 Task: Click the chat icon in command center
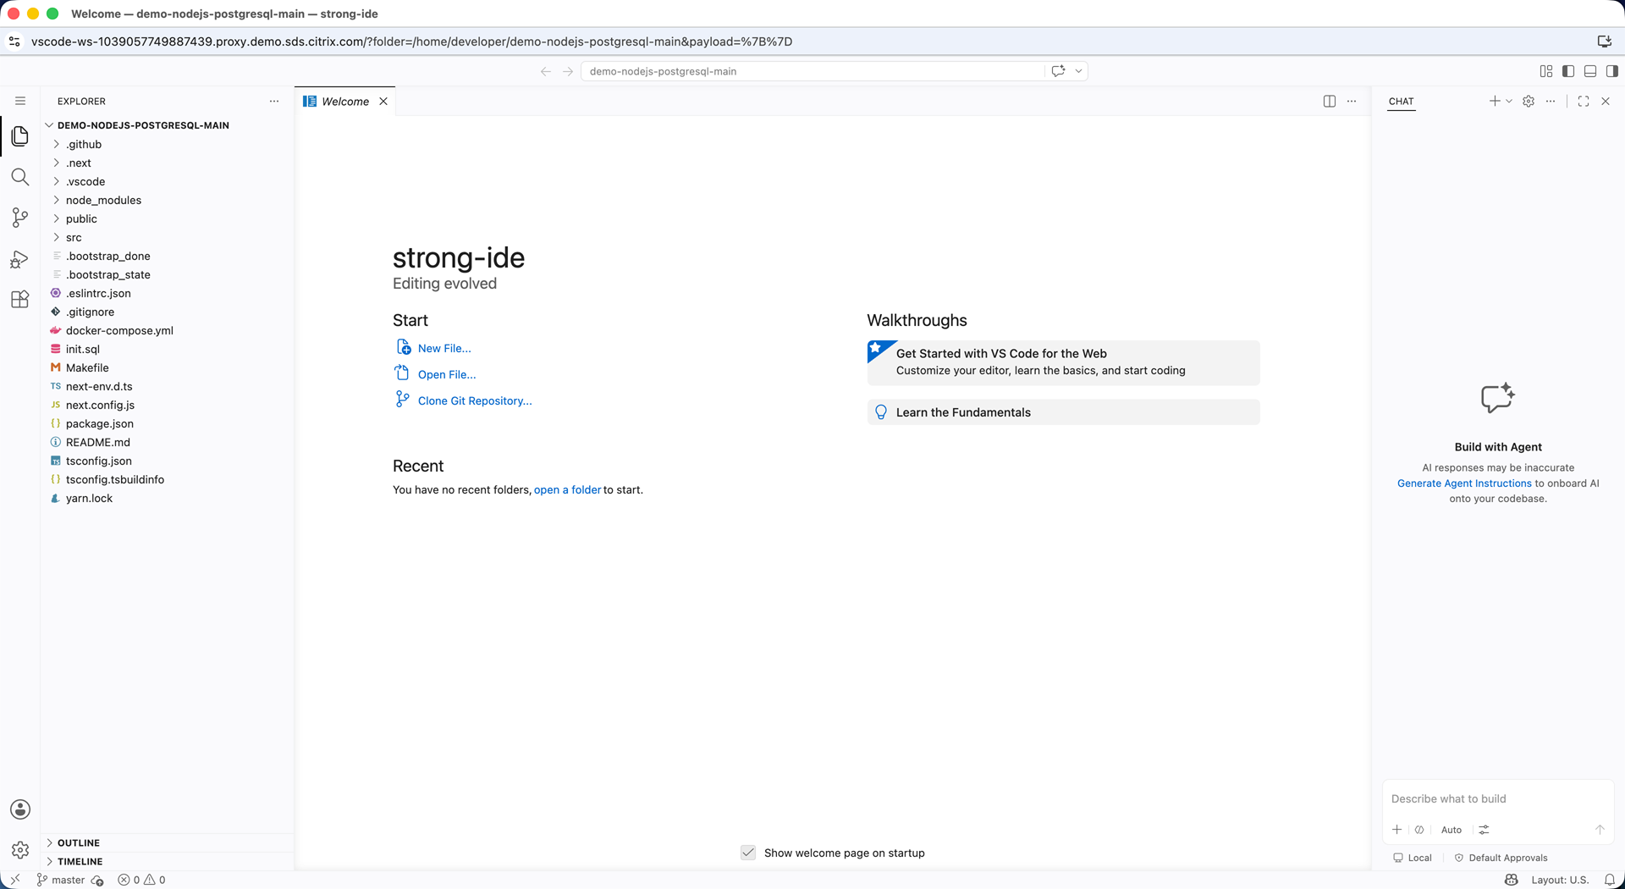click(1058, 71)
